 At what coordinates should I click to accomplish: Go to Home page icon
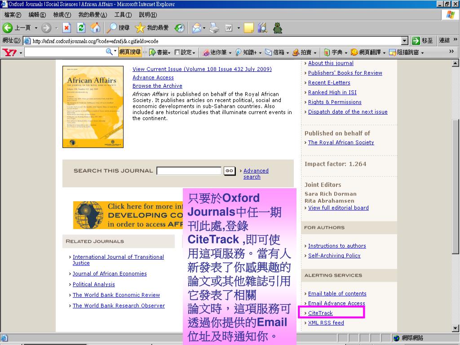click(95, 28)
